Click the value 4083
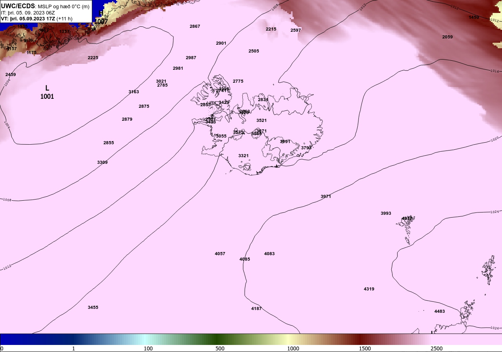The image size is (502, 352). coord(269,254)
